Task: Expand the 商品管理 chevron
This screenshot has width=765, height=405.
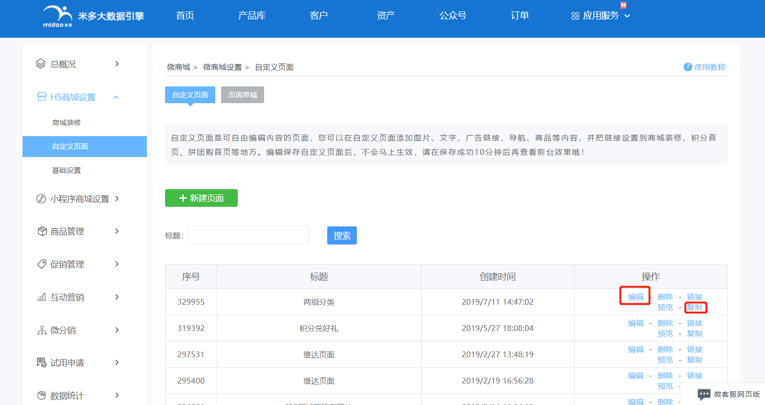Action: [117, 231]
